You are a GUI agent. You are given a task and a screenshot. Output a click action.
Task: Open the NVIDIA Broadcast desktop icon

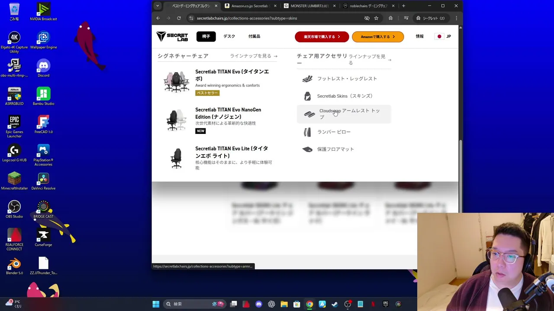(43, 12)
